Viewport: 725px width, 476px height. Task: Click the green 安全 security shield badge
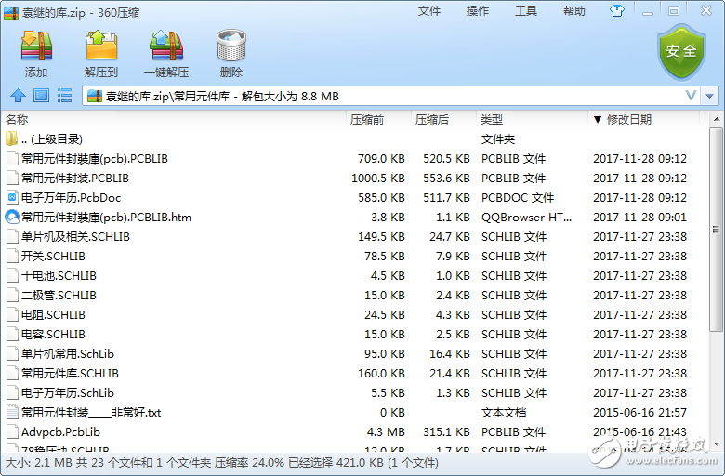point(681,51)
